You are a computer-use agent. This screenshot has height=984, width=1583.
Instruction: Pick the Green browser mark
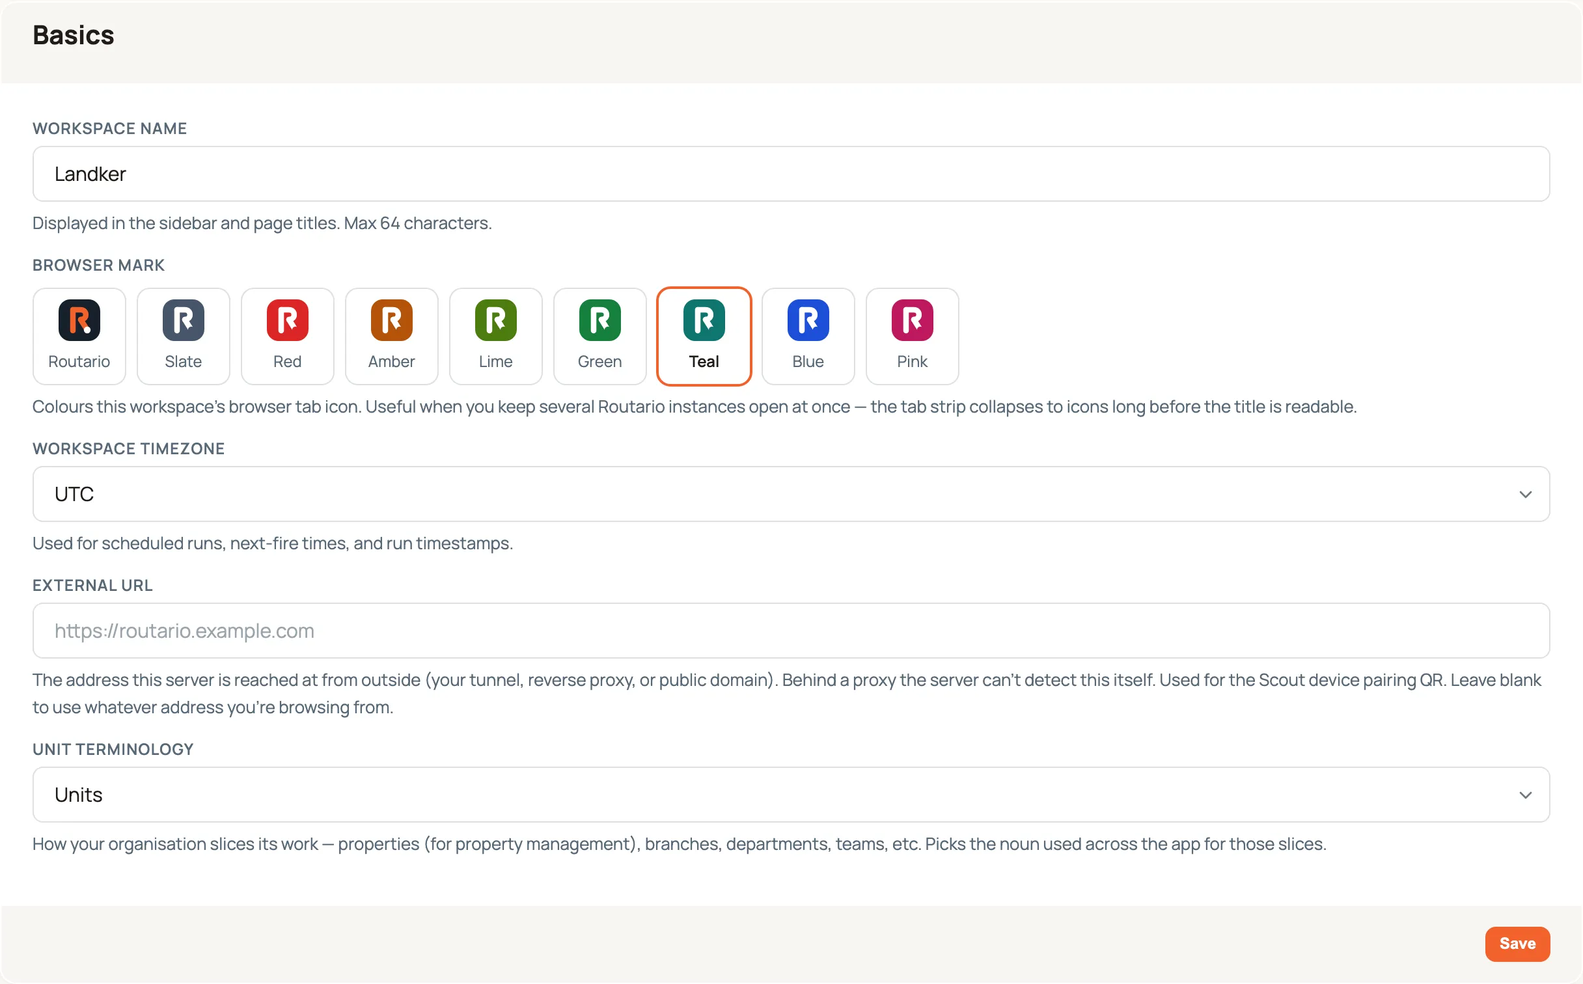pos(600,336)
